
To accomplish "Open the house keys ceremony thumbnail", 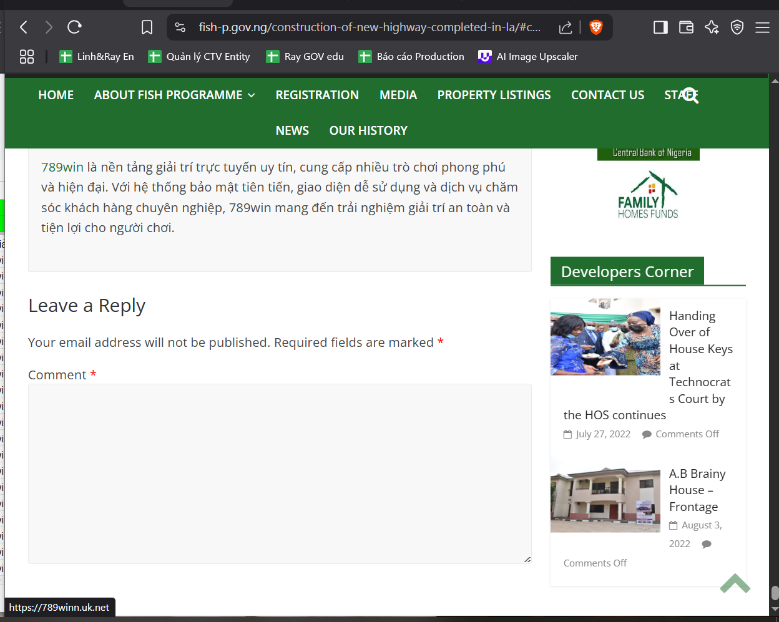I will click(x=605, y=337).
